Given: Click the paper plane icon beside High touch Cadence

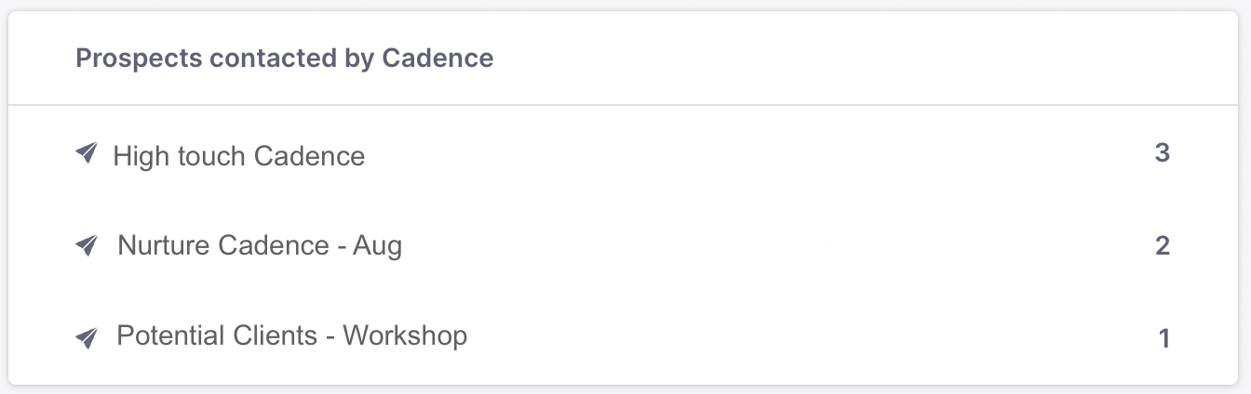Looking at the screenshot, I should [x=87, y=153].
